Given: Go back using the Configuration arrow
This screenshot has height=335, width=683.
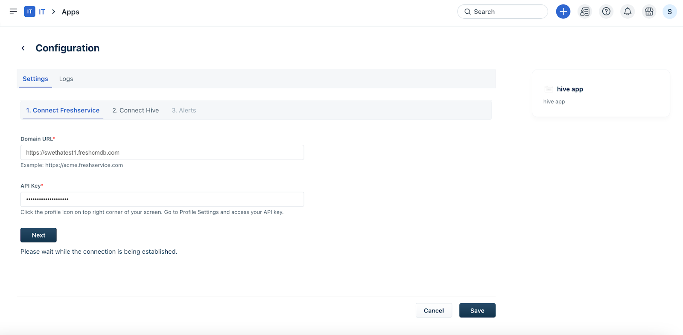Looking at the screenshot, I should [23, 48].
